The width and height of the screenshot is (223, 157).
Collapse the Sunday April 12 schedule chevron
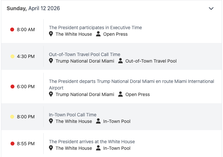pyautogui.click(x=211, y=9)
